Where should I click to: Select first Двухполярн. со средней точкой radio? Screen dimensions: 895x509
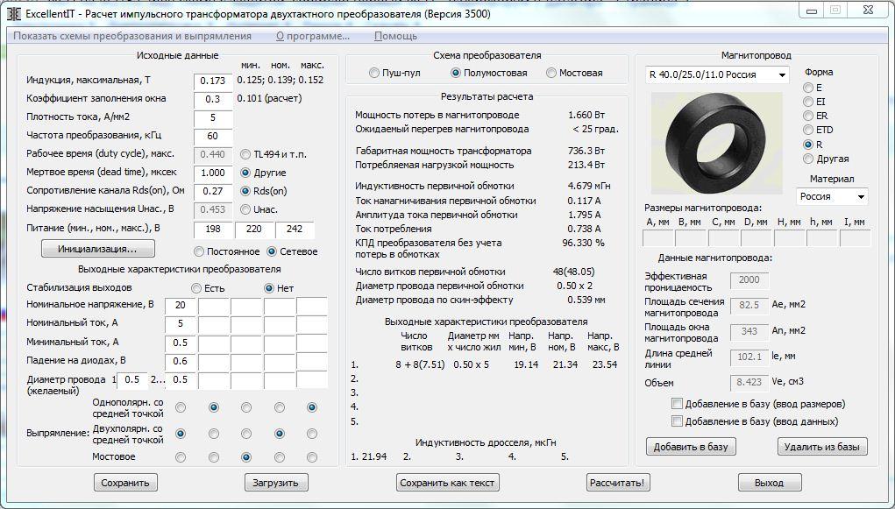[181, 434]
